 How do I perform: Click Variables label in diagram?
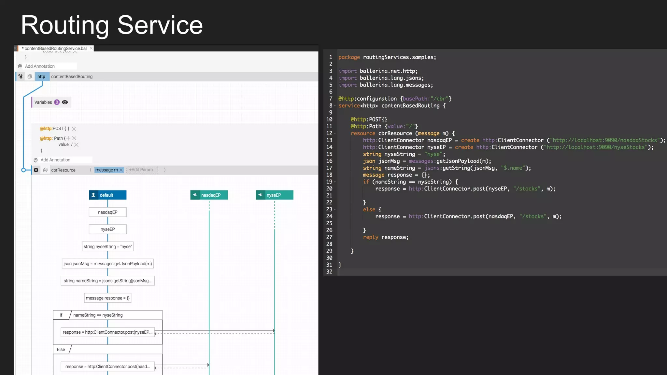[43, 102]
